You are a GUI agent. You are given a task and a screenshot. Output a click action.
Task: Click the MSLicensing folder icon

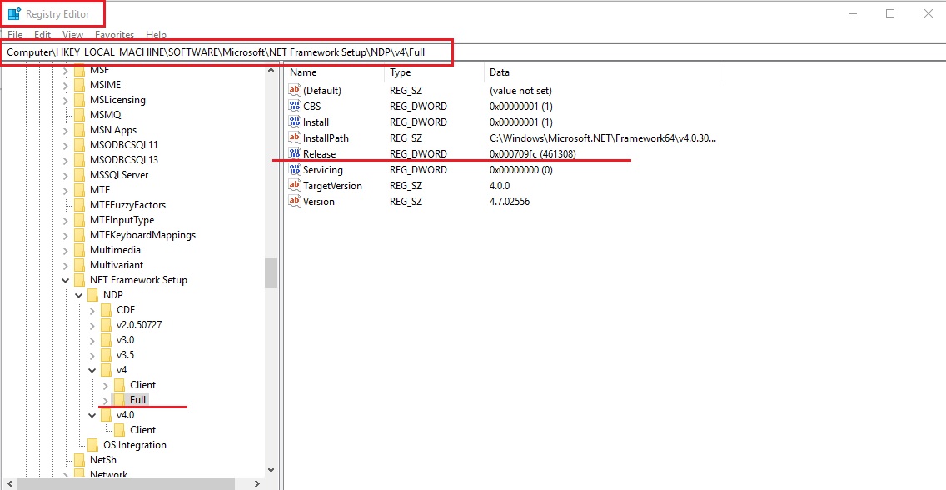coord(79,99)
